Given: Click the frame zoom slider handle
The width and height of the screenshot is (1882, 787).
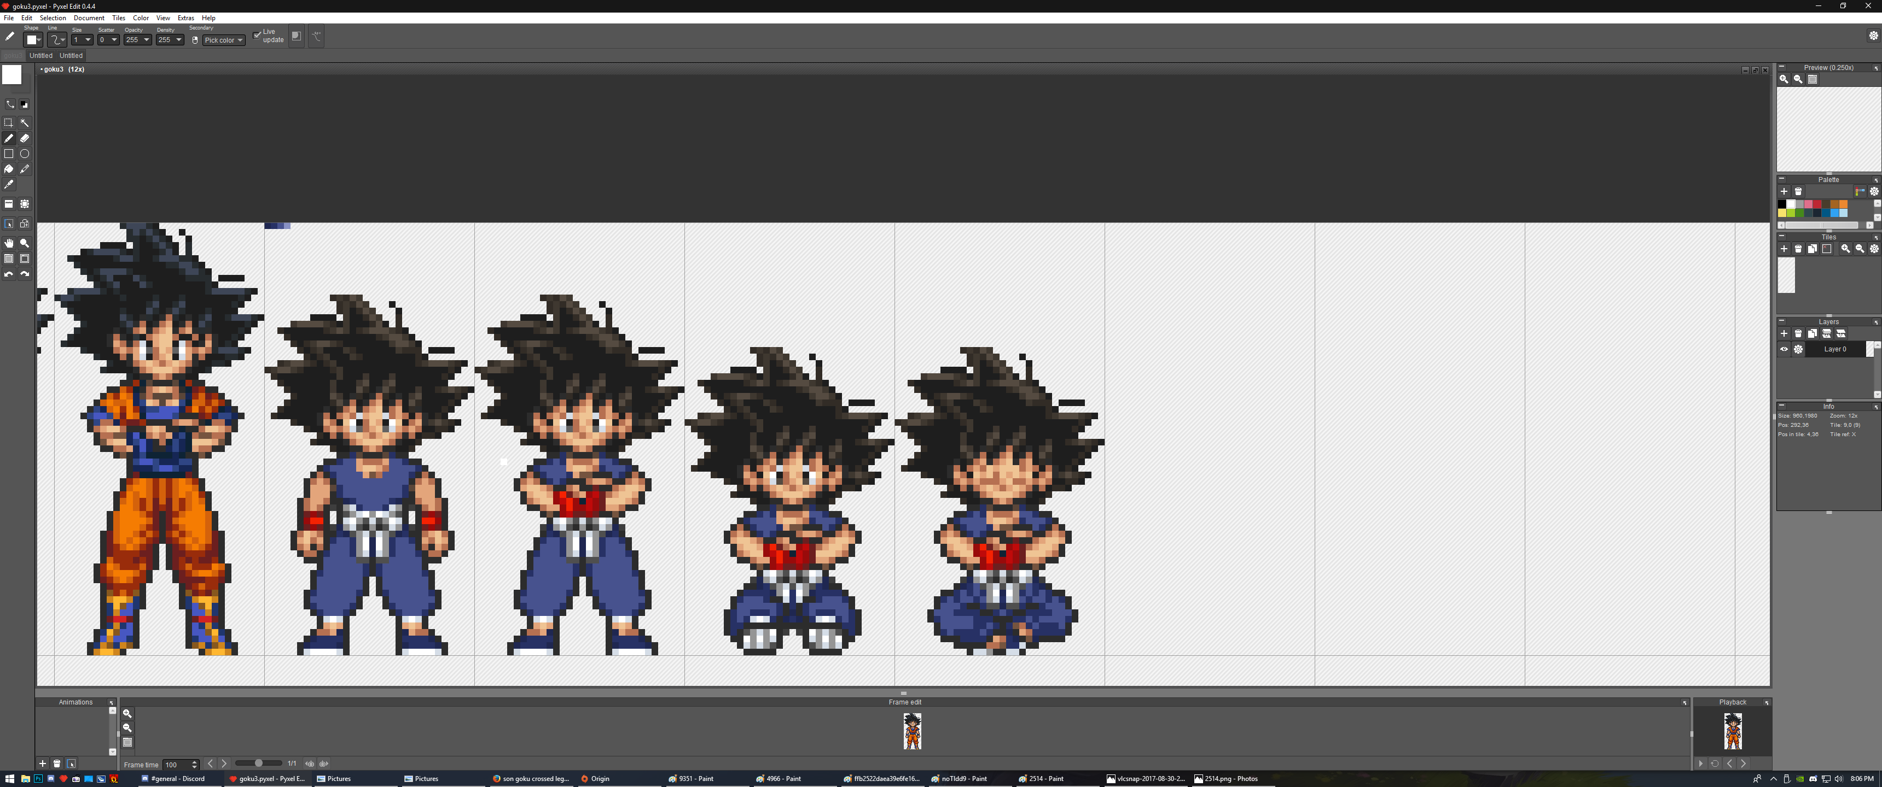Looking at the screenshot, I should [259, 763].
